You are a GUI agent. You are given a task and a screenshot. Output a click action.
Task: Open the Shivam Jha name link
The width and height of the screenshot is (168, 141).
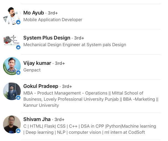pos(37,119)
